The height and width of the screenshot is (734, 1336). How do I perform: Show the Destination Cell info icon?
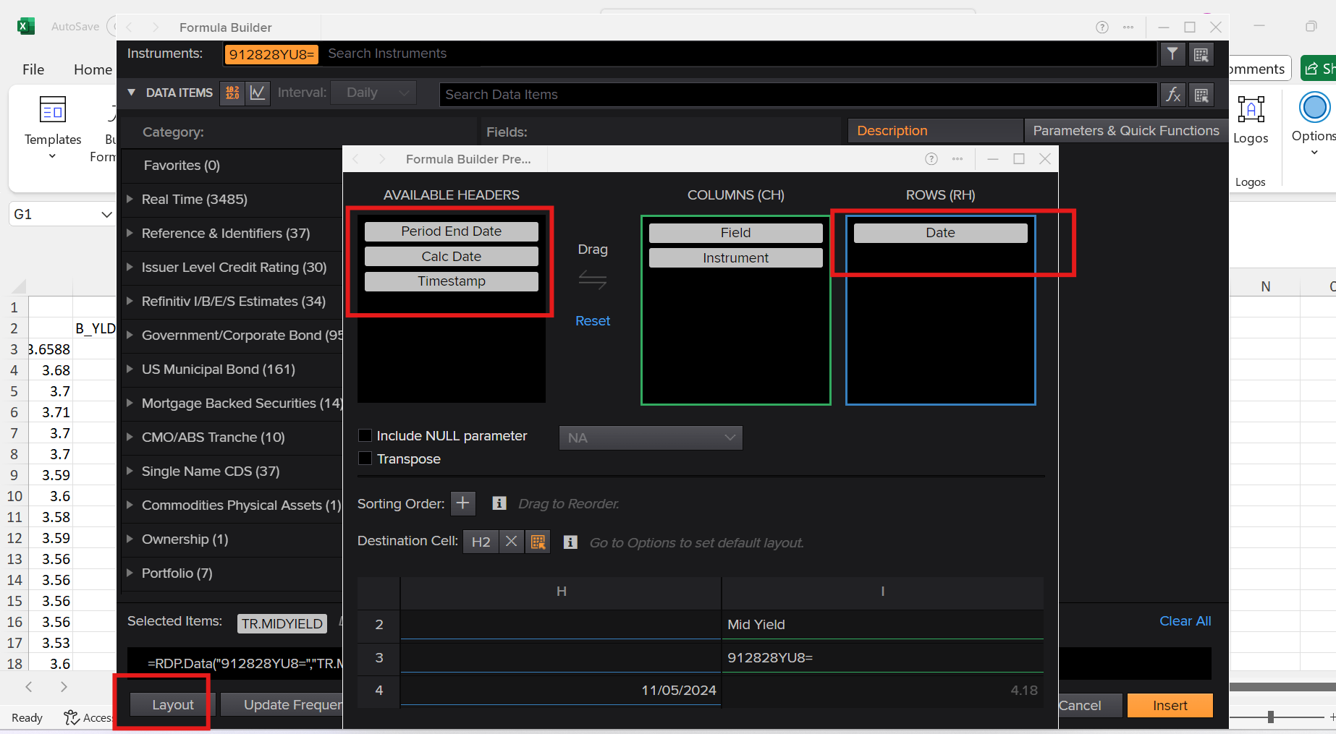point(570,542)
